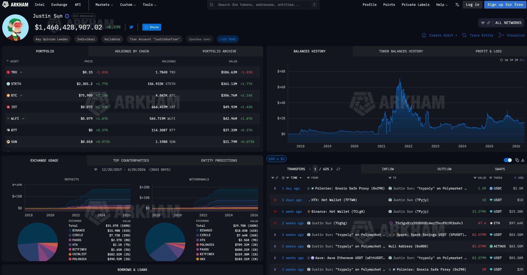The image size is (527, 275).
Task: Go to next transfers page arrow
Action: [331, 169]
